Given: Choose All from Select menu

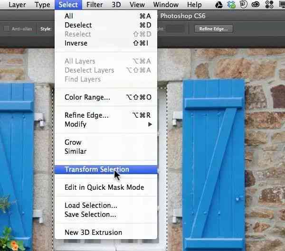Looking at the screenshot, I should [106, 16].
